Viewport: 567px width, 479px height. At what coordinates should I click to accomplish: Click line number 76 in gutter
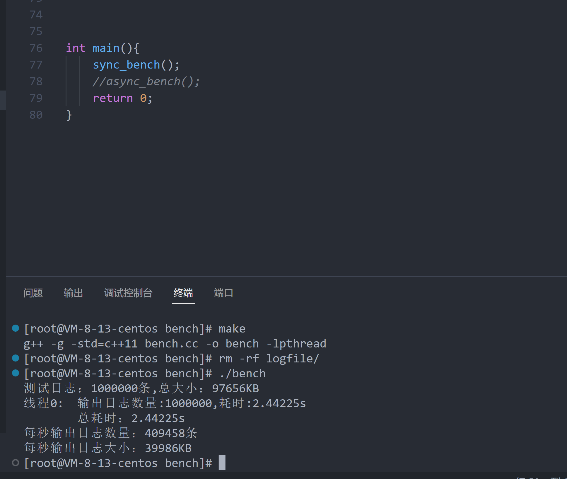click(x=36, y=48)
